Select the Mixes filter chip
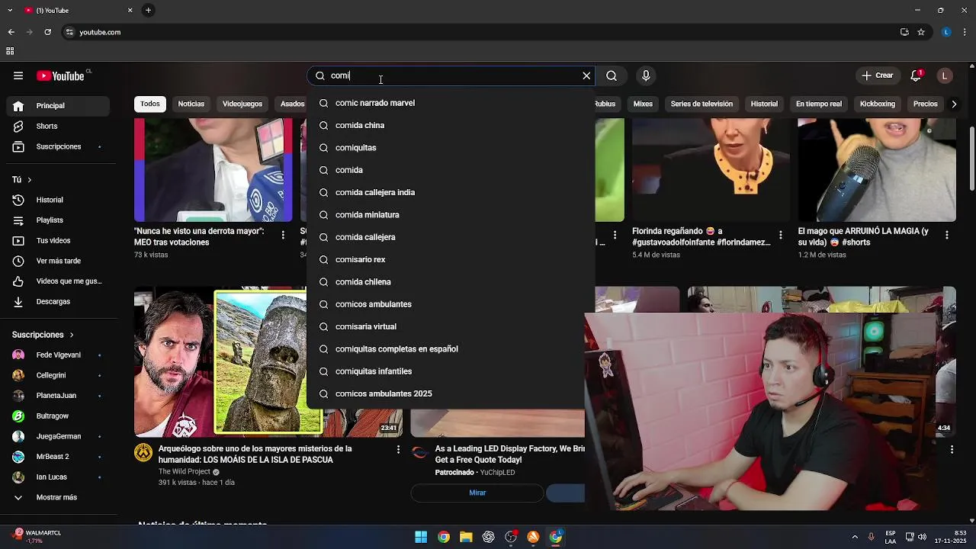 point(643,104)
